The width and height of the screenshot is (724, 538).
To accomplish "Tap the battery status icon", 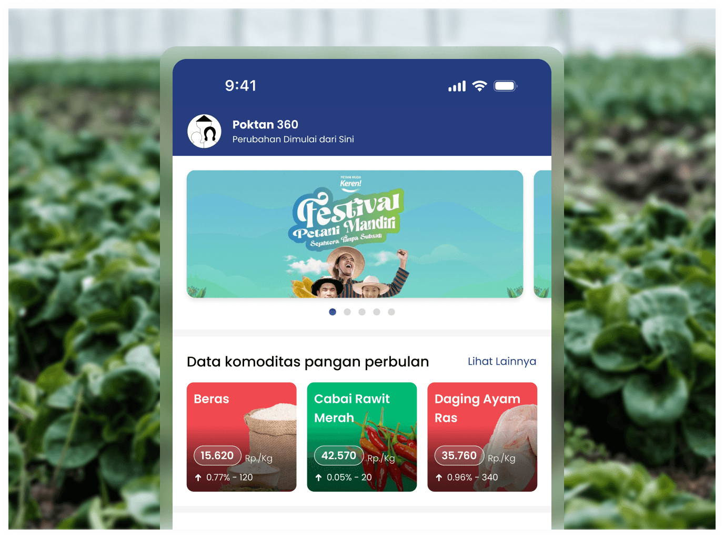I will tap(506, 86).
